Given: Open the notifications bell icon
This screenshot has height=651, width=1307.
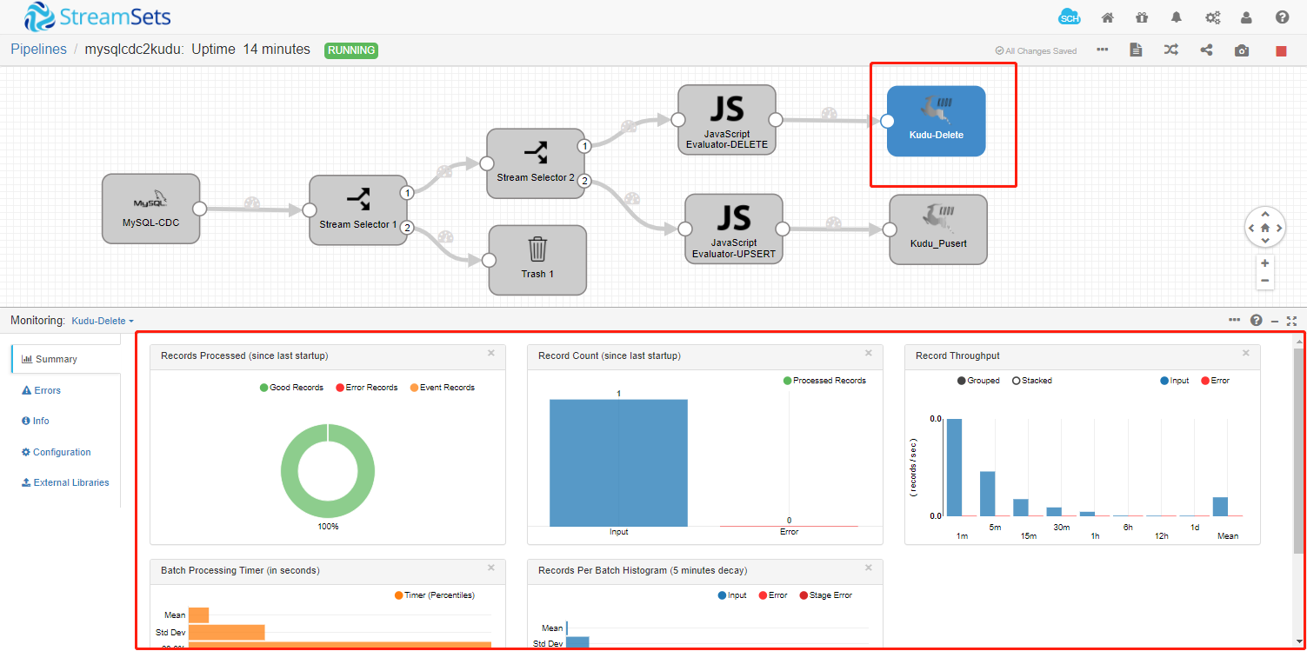Looking at the screenshot, I should tap(1177, 17).
